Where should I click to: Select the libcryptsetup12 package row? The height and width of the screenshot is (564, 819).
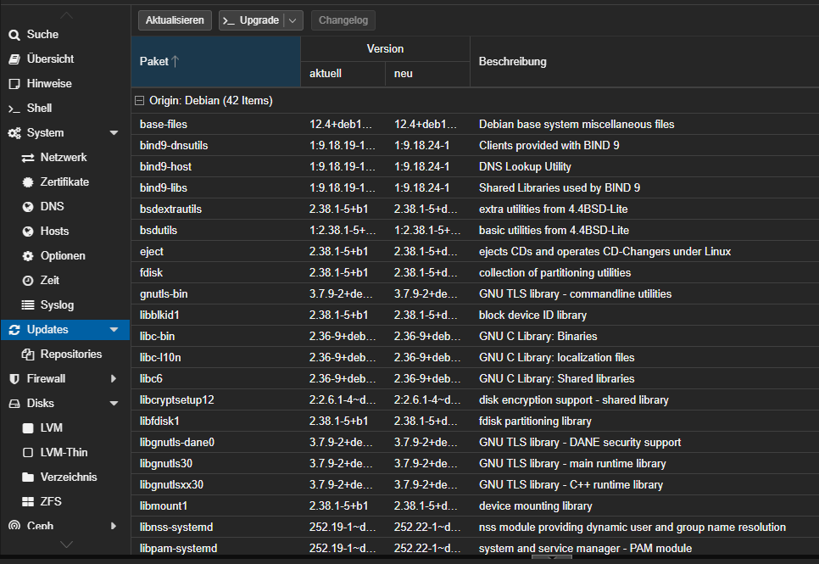[x=476, y=399]
